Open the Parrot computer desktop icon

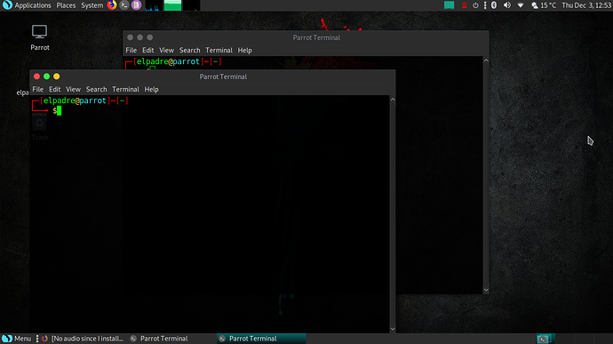[39, 37]
